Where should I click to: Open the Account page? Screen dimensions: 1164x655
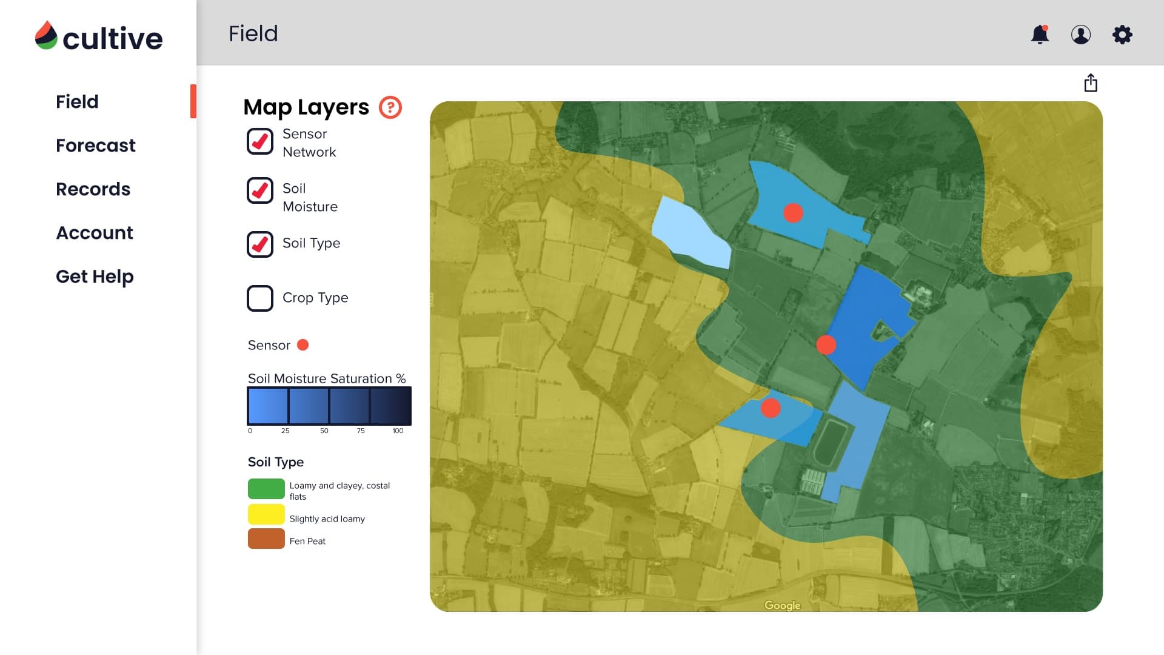[95, 233]
